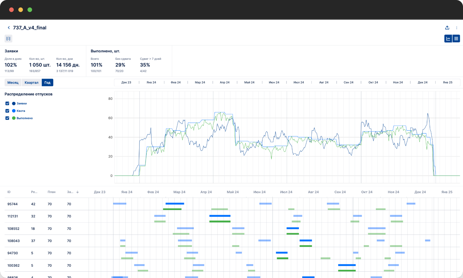Select row with ID 95744
463x278 pixels.
pyautogui.click(x=232, y=204)
